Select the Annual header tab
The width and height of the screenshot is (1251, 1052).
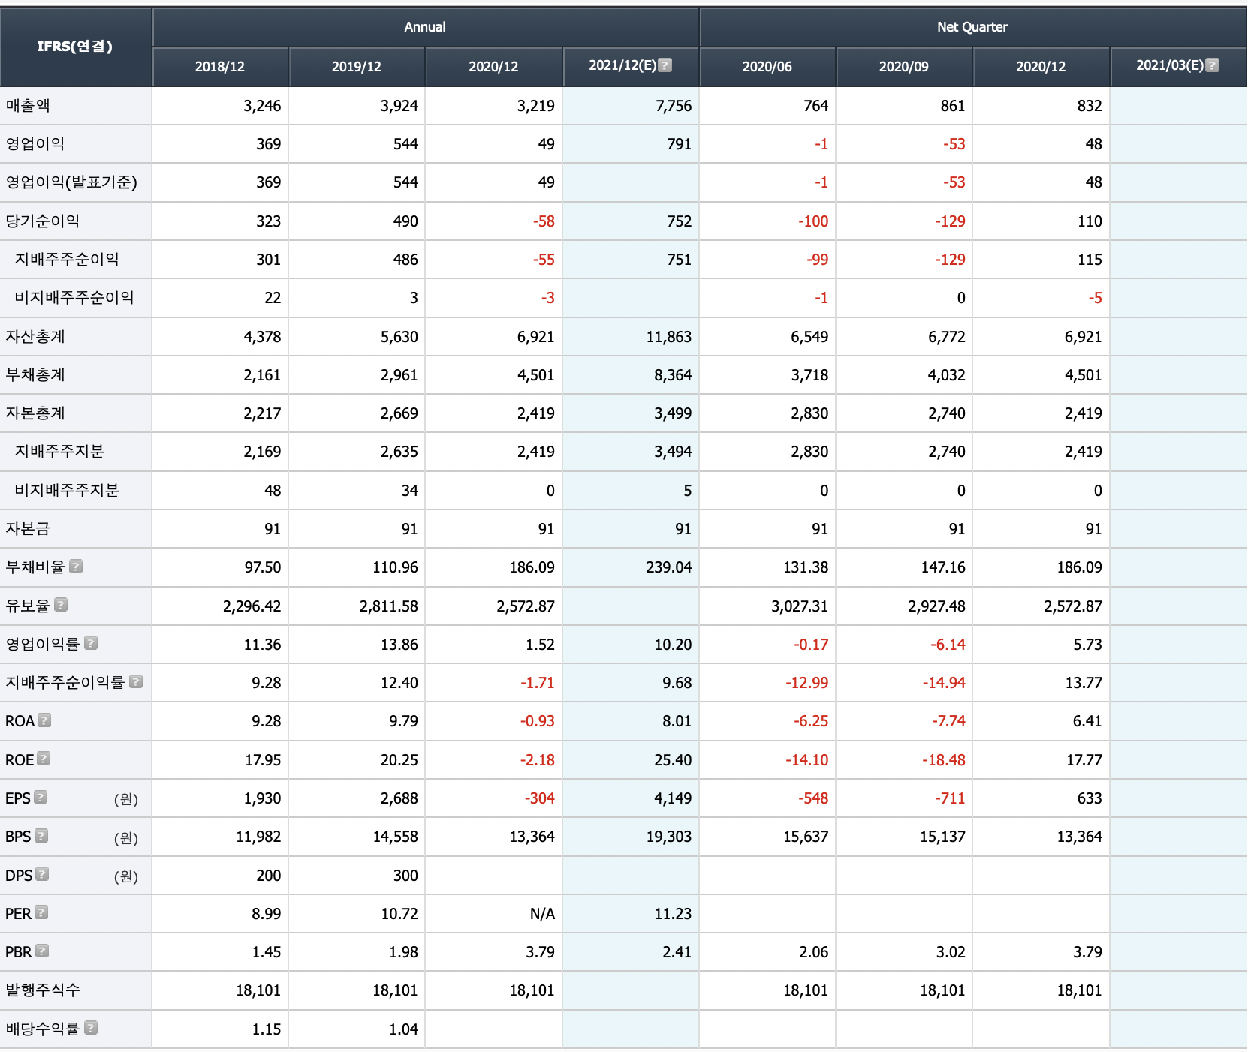pyautogui.click(x=425, y=27)
